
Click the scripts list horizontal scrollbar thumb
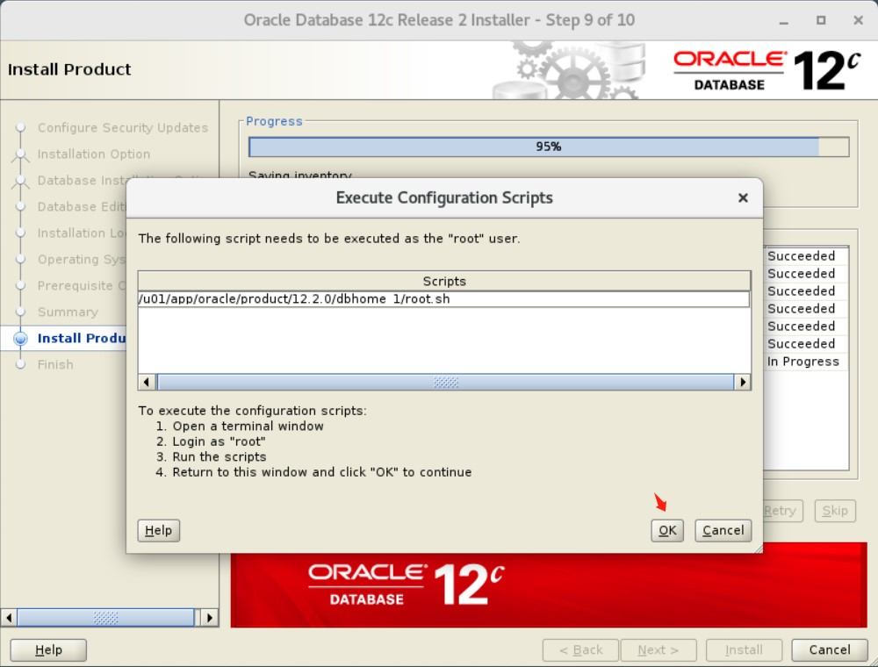[x=445, y=382]
